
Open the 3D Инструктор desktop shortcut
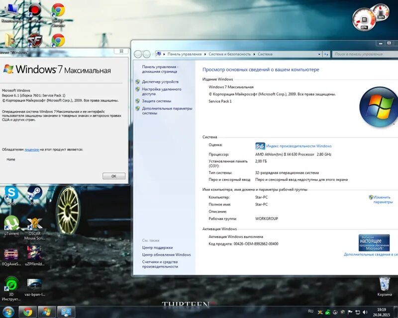[x=11, y=289]
